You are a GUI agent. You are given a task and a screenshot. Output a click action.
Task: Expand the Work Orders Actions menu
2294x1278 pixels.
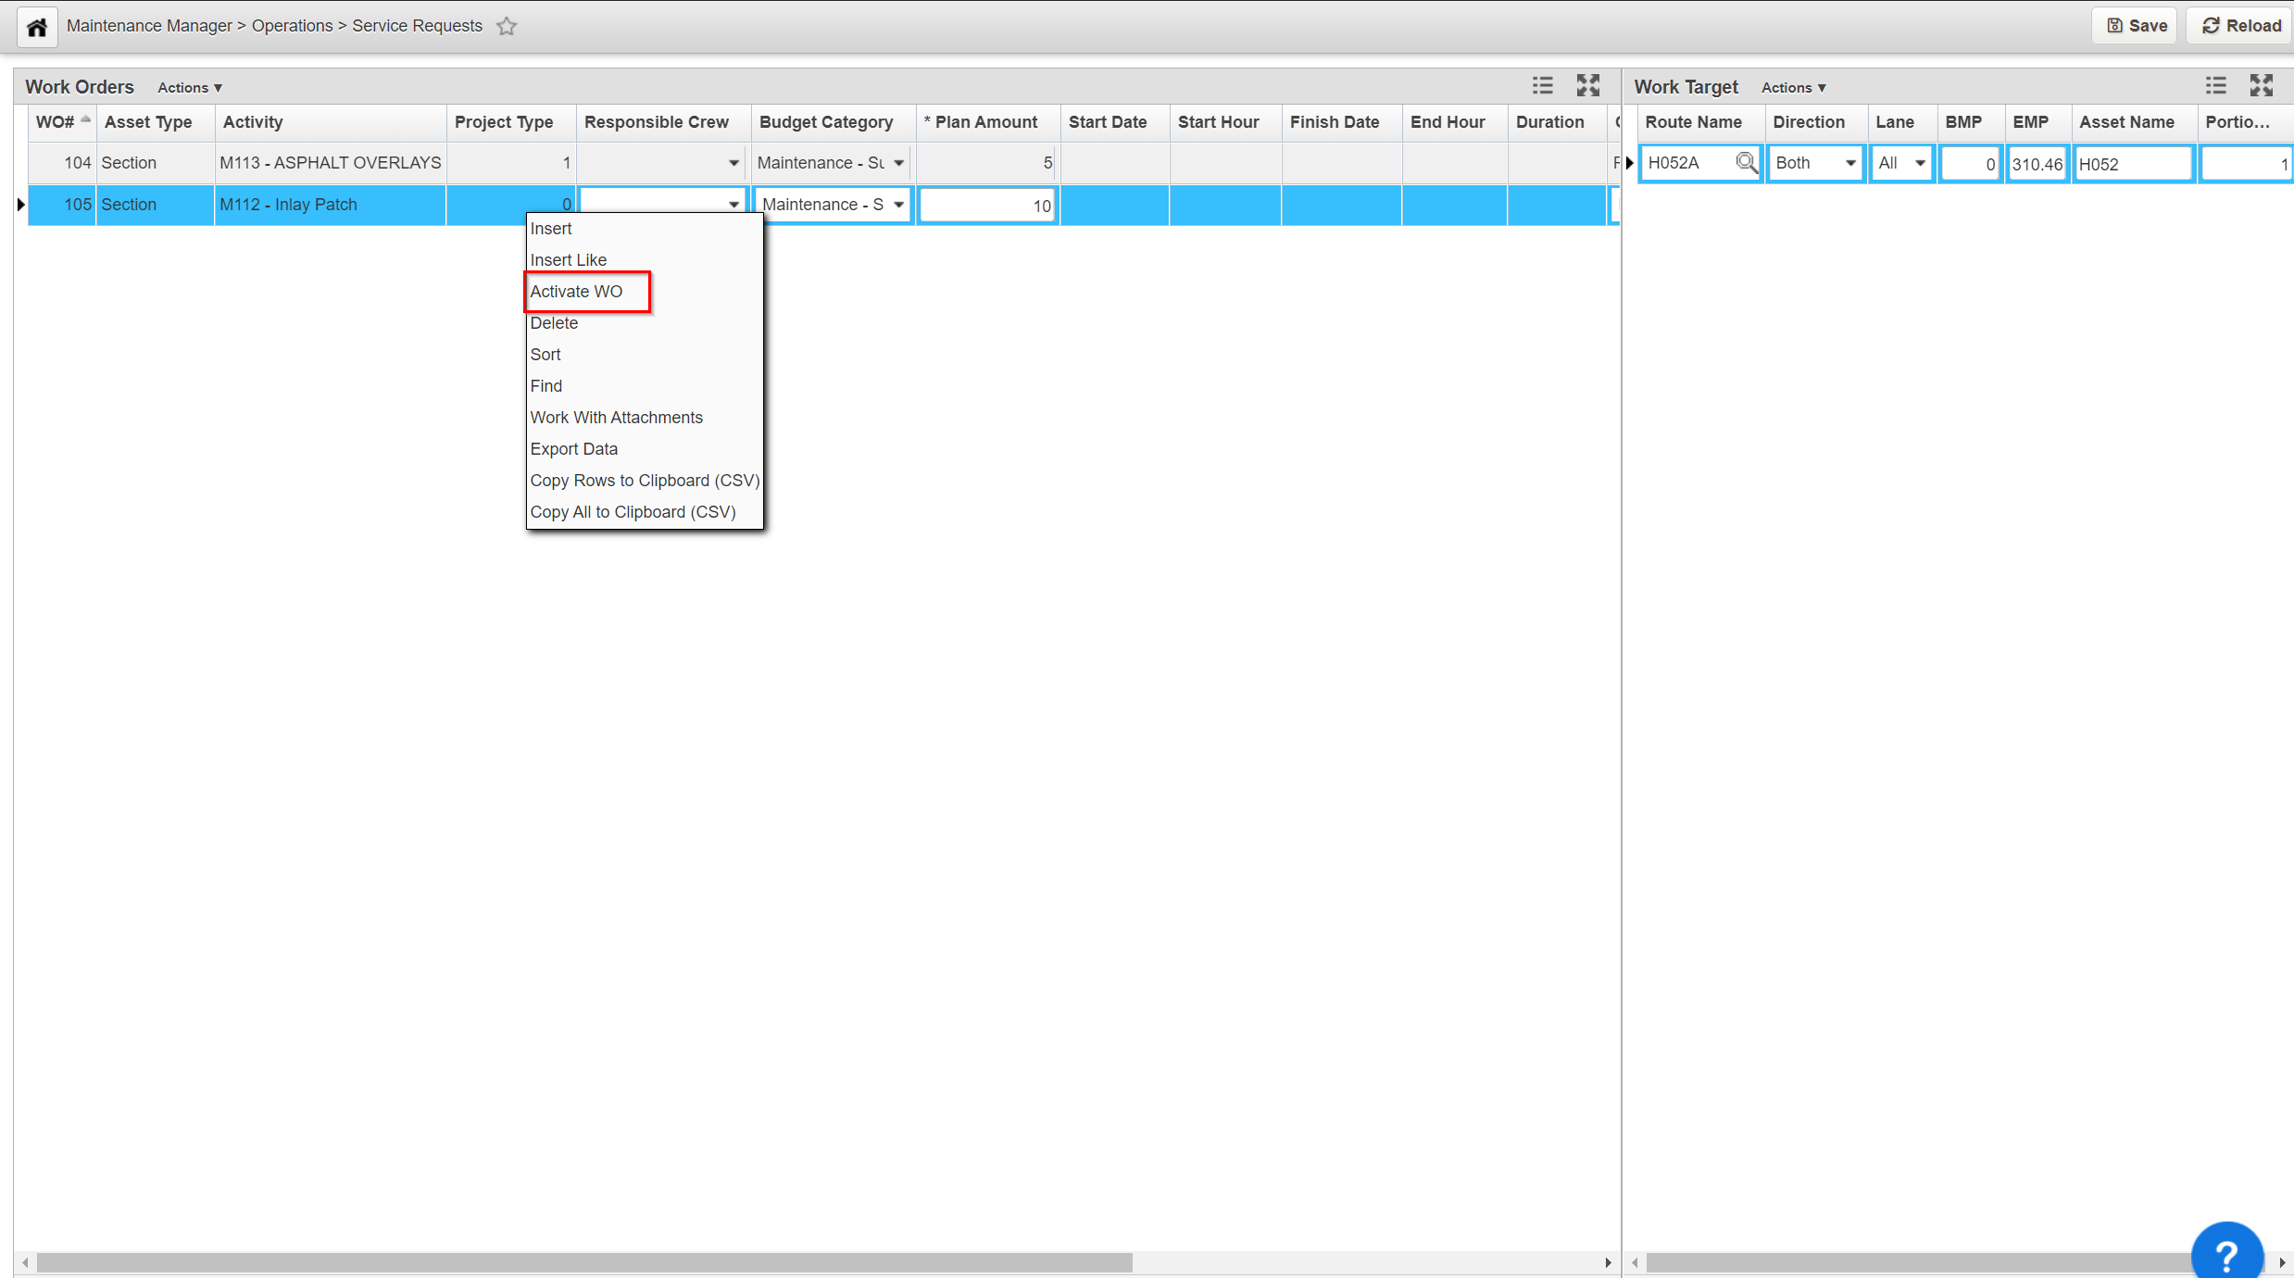[x=189, y=87]
